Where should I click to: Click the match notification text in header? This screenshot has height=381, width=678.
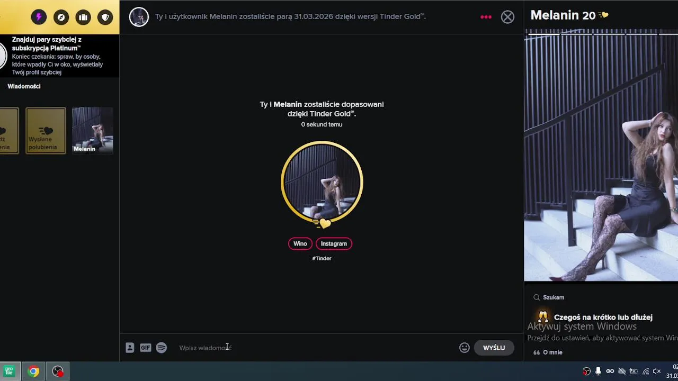pyautogui.click(x=290, y=17)
